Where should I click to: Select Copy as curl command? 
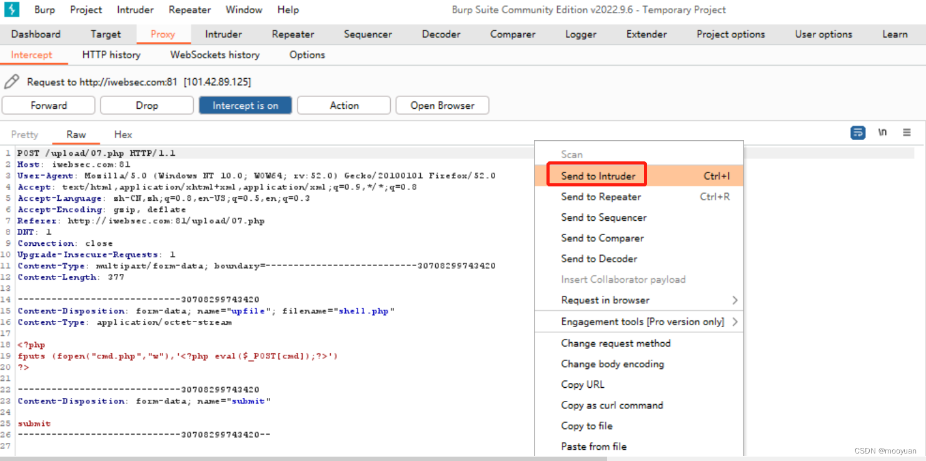[639, 405]
